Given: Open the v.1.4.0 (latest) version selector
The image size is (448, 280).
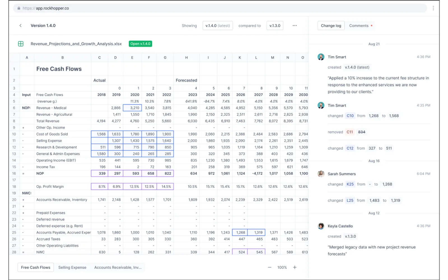Looking at the screenshot, I should click(218, 25).
